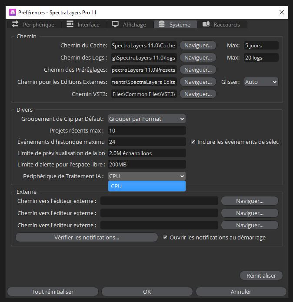The width and height of the screenshot is (293, 302).
Task: Click Naviguer for Chemin des Logs
Action: point(198,58)
